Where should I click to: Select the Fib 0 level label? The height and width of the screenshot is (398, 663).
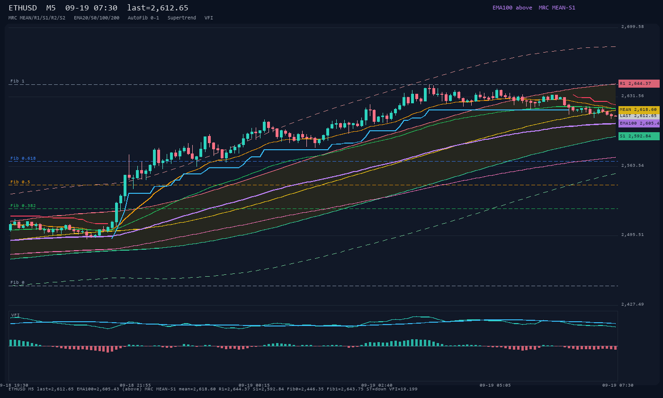18,282
